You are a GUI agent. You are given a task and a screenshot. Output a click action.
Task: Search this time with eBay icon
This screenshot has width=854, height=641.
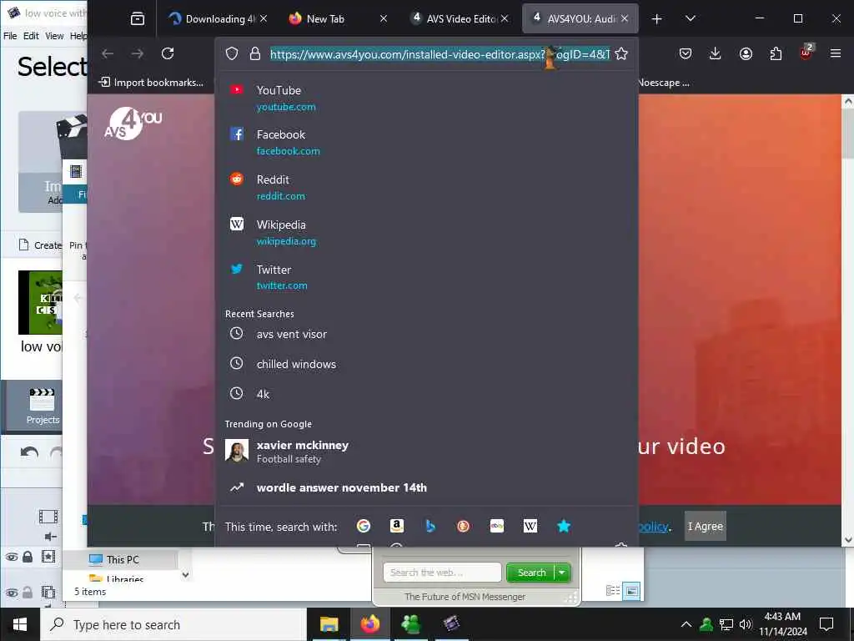click(x=497, y=526)
